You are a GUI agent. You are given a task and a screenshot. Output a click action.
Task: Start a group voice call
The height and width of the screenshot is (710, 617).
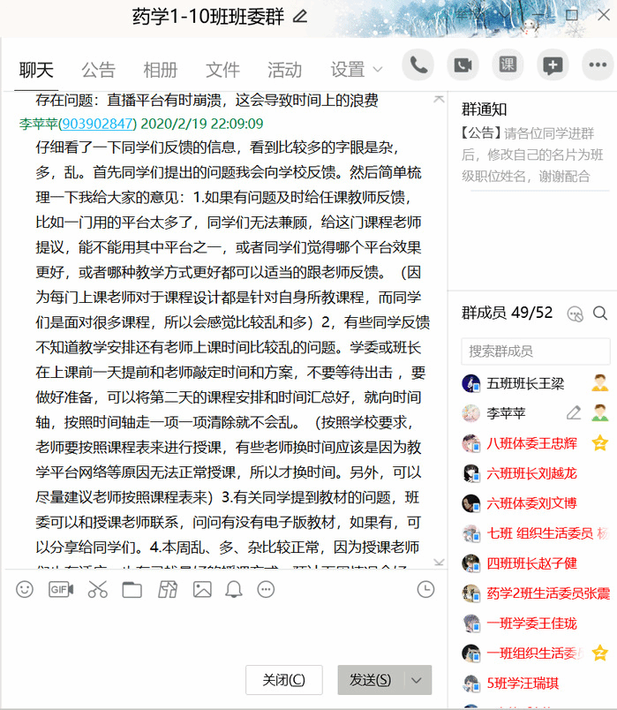pyautogui.click(x=418, y=65)
